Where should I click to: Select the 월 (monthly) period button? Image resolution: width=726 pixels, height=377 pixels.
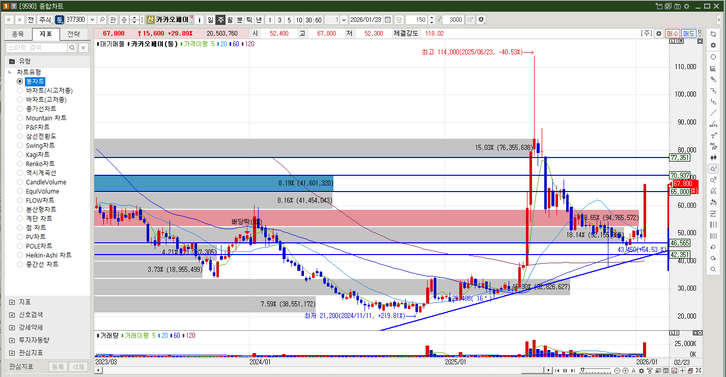(230, 20)
